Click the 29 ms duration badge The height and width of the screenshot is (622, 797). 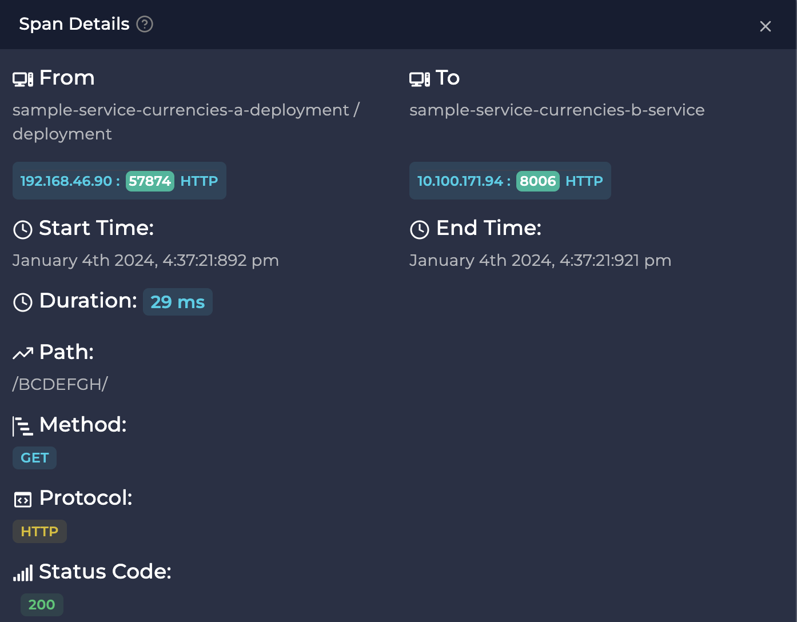177,302
